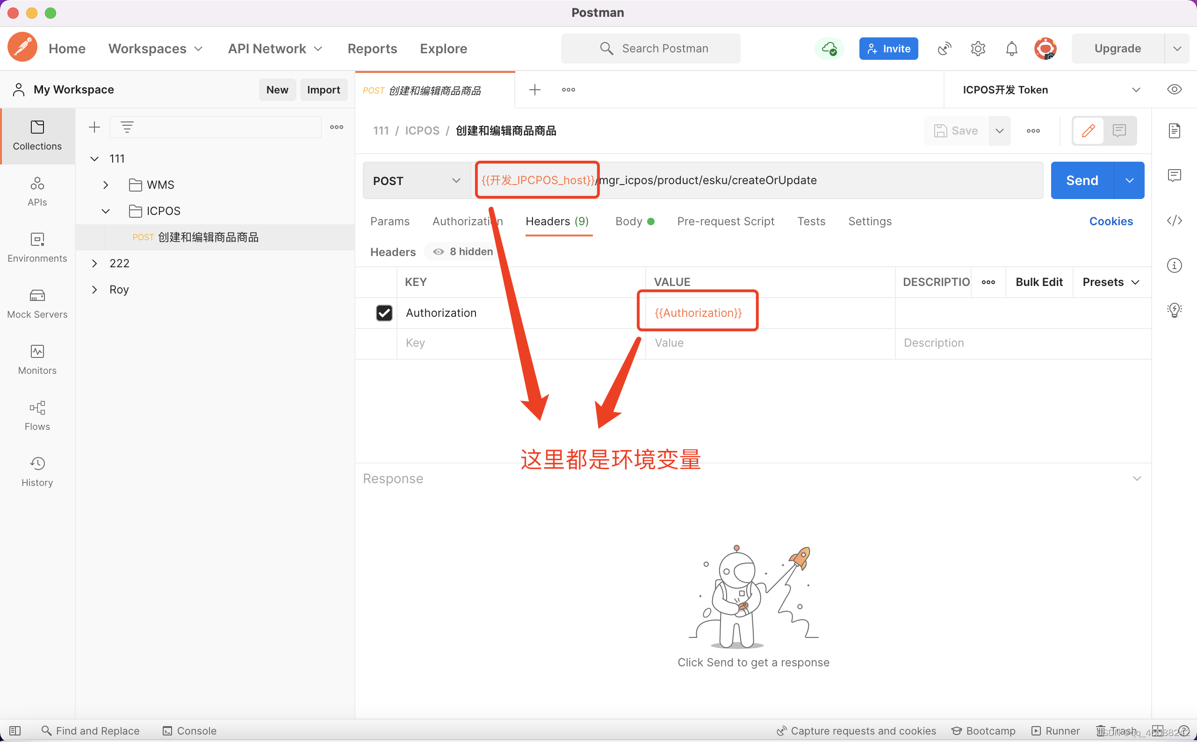Open the Cookies link
Screen dimensions: 1197x742
click(1110, 221)
